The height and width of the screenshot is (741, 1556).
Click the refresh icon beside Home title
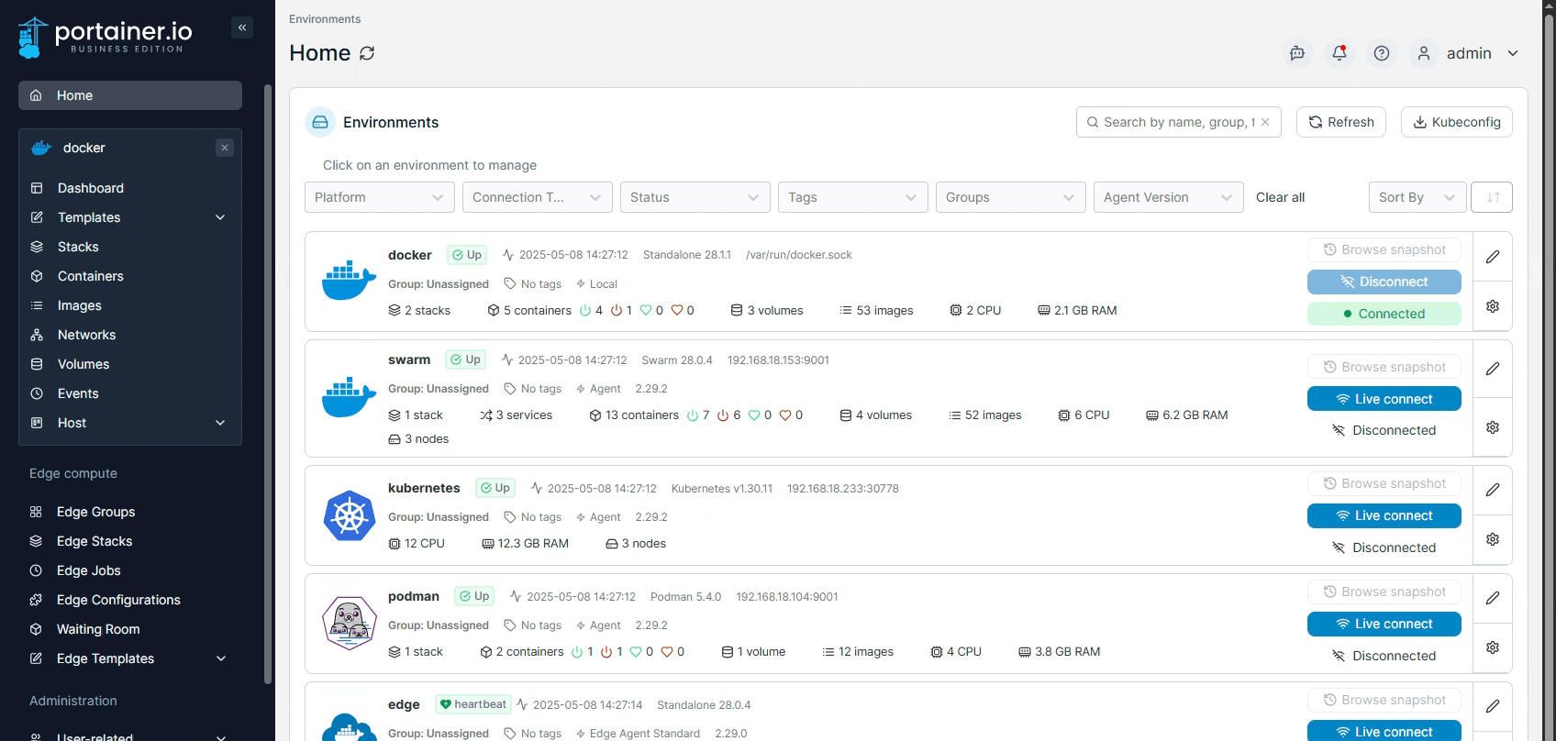tap(367, 53)
